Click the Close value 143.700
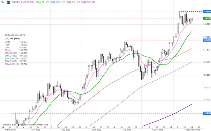 pyautogui.click(x=23, y=50)
